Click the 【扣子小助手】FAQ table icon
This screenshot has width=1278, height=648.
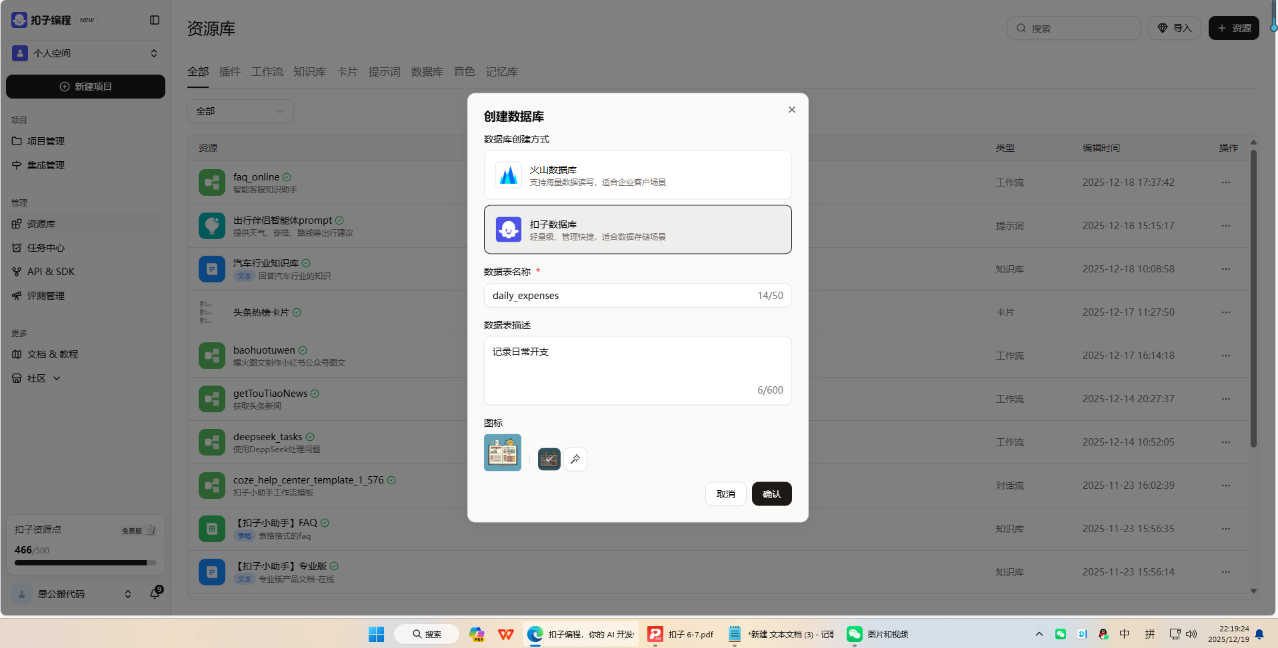coord(212,529)
